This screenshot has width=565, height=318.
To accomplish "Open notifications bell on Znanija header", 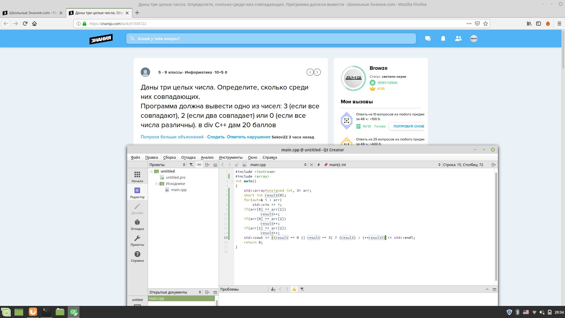I will point(443,39).
